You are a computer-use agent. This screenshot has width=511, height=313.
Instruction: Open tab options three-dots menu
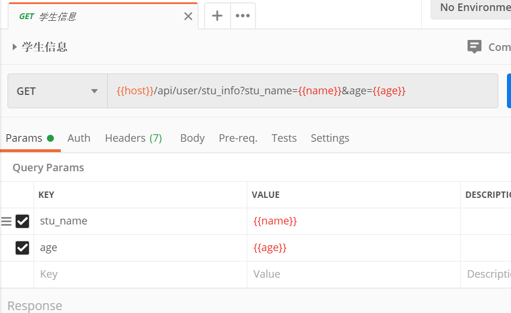tap(243, 16)
